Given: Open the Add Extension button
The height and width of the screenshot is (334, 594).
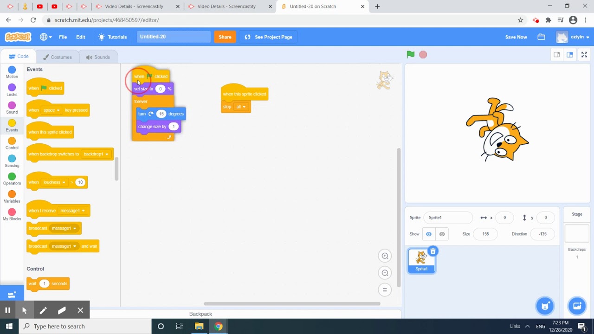Looking at the screenshot, I should [x=12, y=294].
